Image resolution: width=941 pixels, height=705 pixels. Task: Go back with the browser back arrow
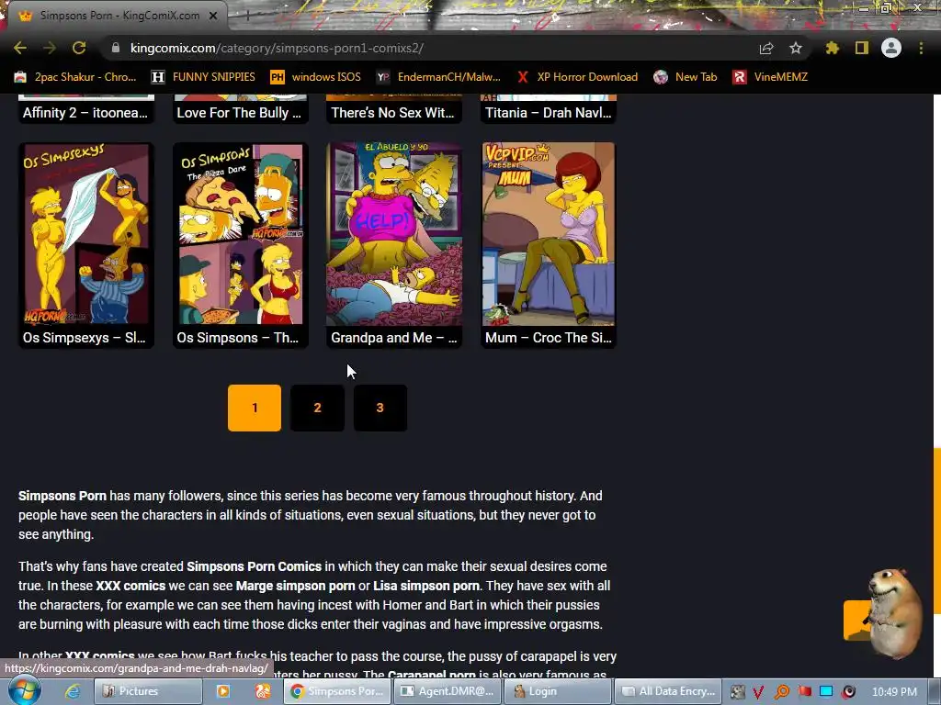20,48
